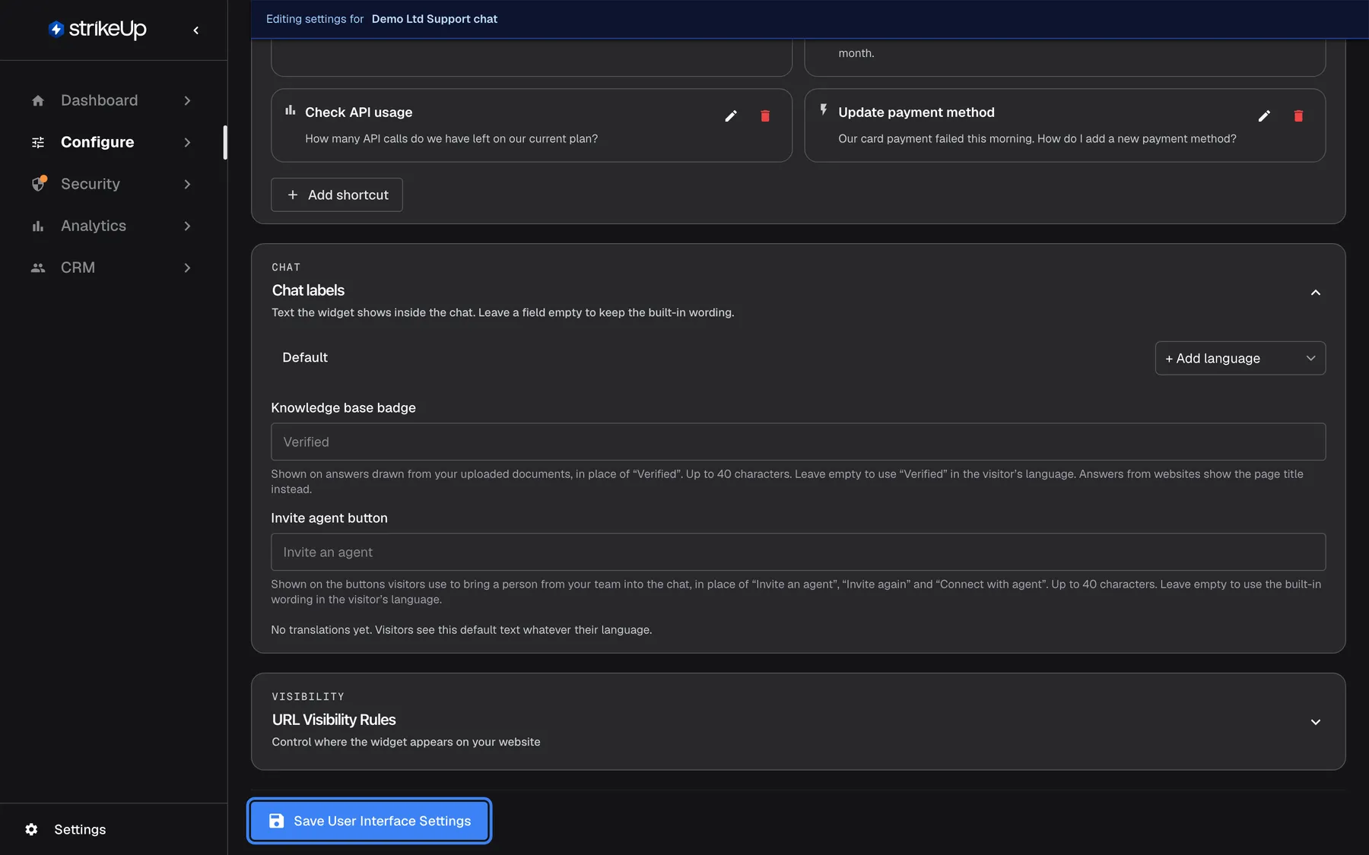Click the strikeUp logo
The height and width of the screenshot is (855, 1369).
click(x=97, y=29)
